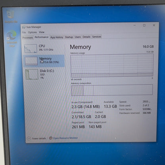
Task: Click the Open Resource Monitor link
Action: coord(65,138)
